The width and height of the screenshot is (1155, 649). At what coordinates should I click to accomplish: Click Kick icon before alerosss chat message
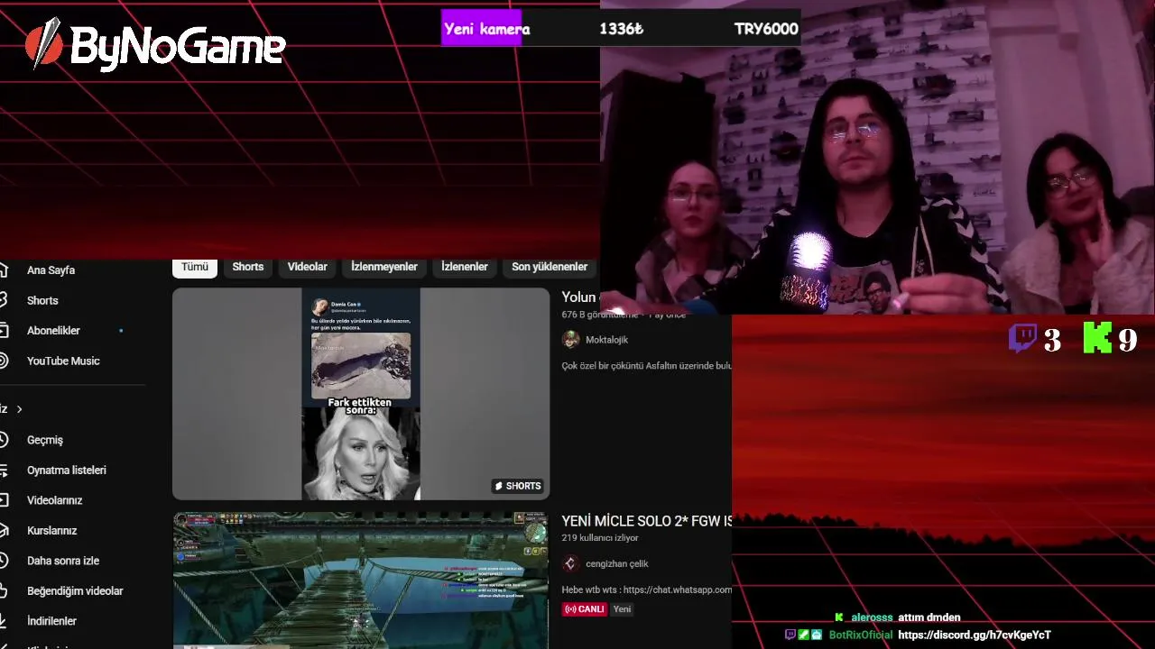point(839,617)
